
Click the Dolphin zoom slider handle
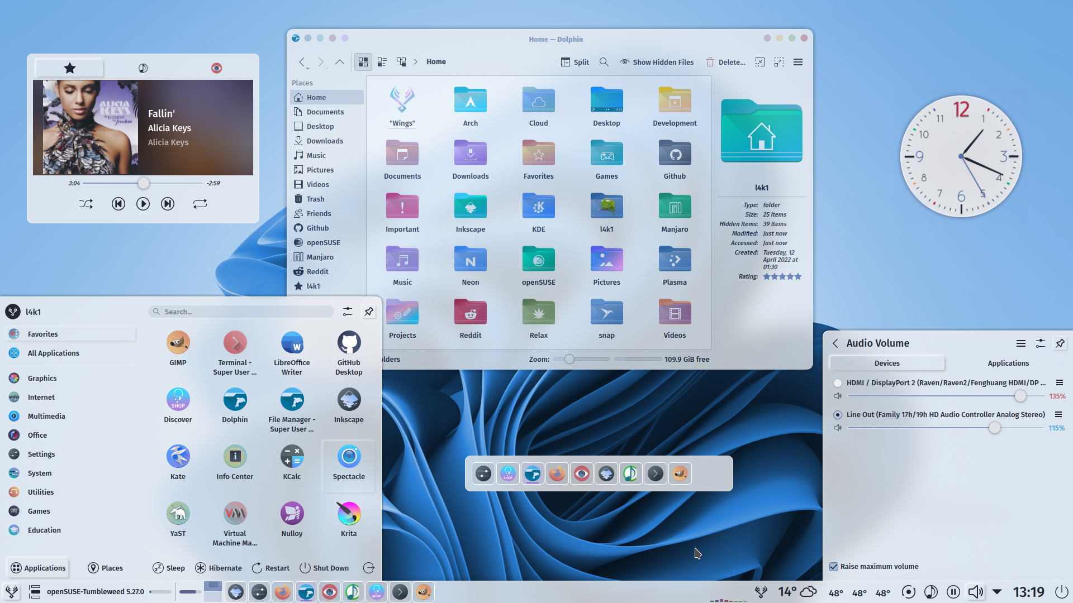pyautogui.click(x=569, y=359)
